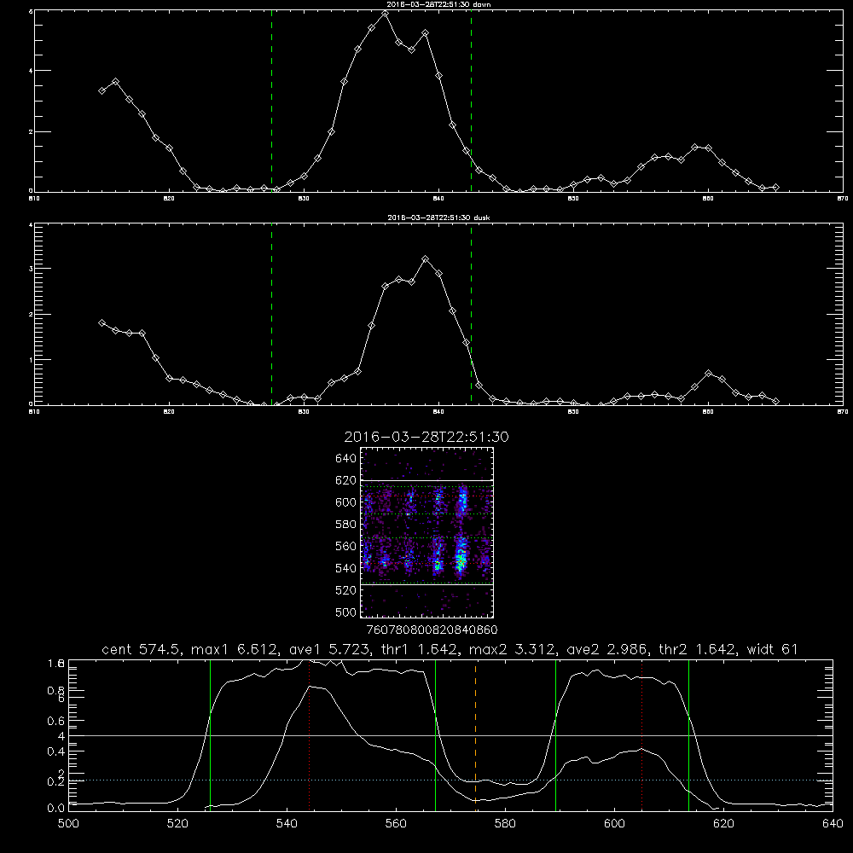Click the left green dashed line in dawn plot
The height and width of the screenshot is (853, 853).
tap(271, 101)
